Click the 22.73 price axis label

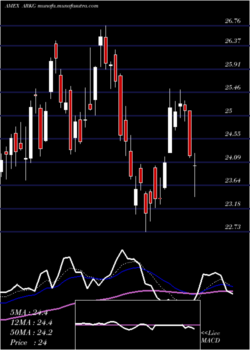233,227
